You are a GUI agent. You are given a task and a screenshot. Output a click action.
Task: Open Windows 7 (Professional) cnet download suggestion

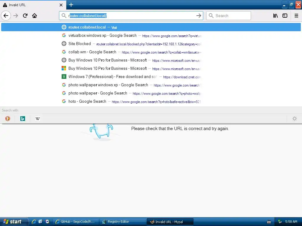pyautogui.click(x=151, y=77)
